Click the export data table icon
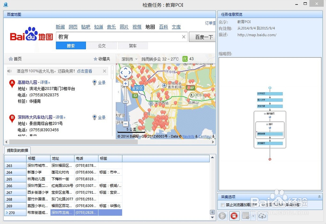This screenshot has height=224, width=326. click(246, 216)
